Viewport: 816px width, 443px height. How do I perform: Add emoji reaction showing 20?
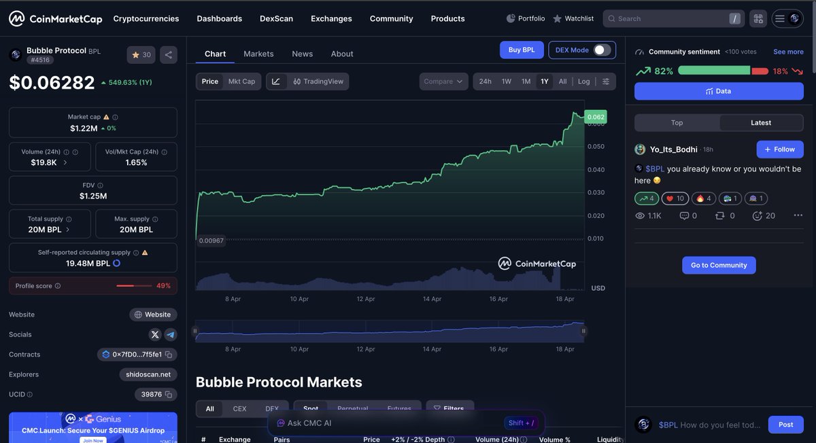[764, 215]
